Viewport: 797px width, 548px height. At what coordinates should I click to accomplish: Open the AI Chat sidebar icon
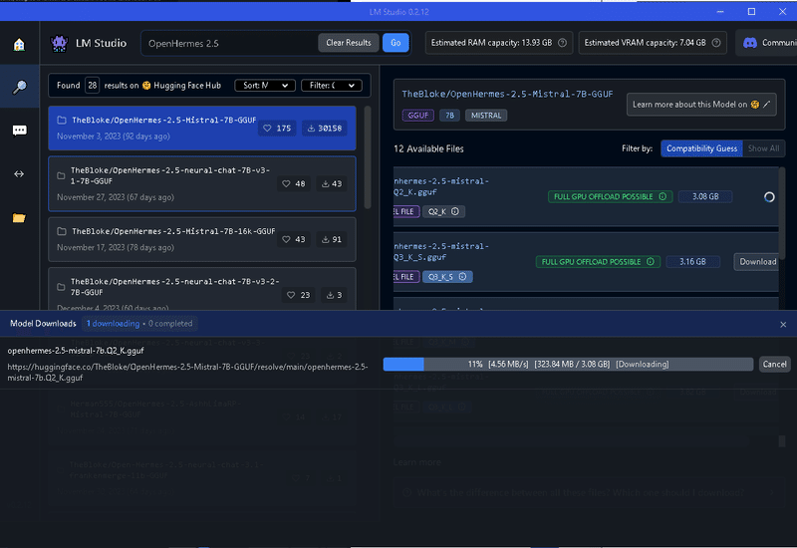pos(19,131)
